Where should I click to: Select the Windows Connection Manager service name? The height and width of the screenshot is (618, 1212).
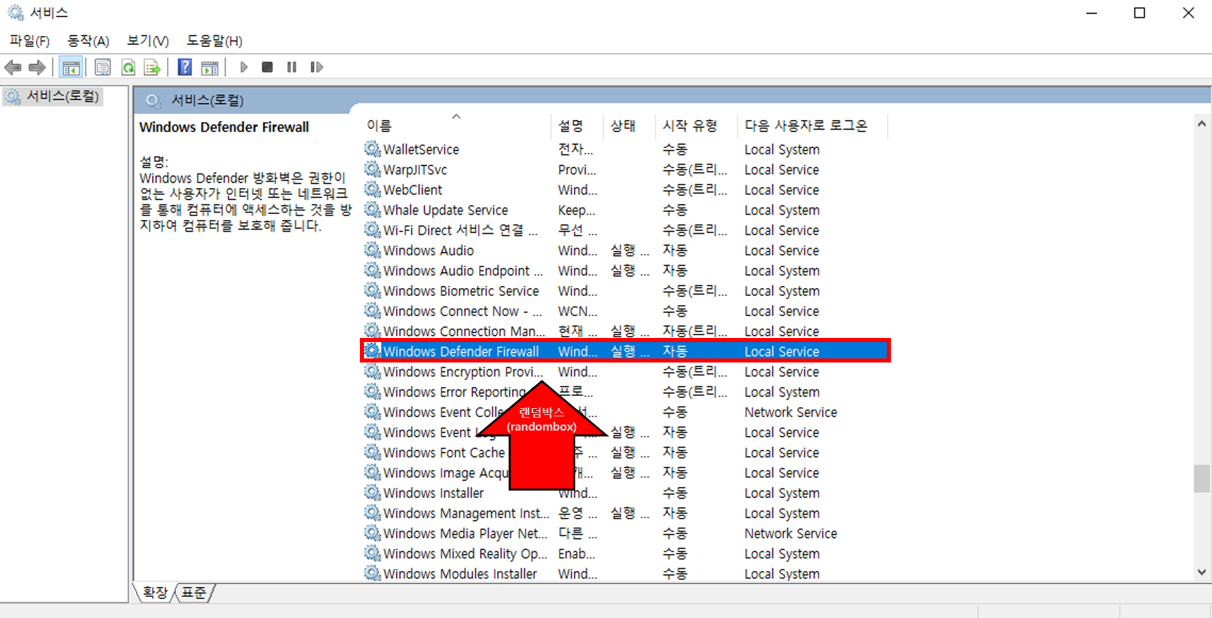coord(464,331)
